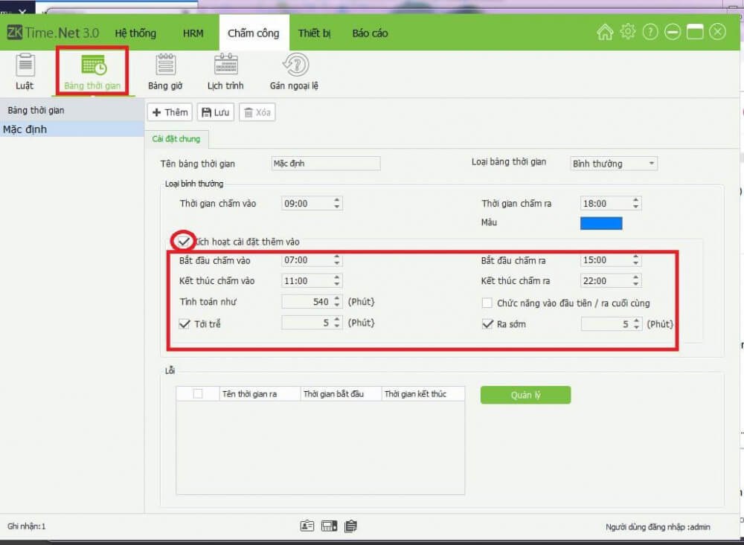Image resolution: width=744 pixels, height=545 pixels.
Task: Open the settings gear in the title bar
Action: [x=627, y=31]
